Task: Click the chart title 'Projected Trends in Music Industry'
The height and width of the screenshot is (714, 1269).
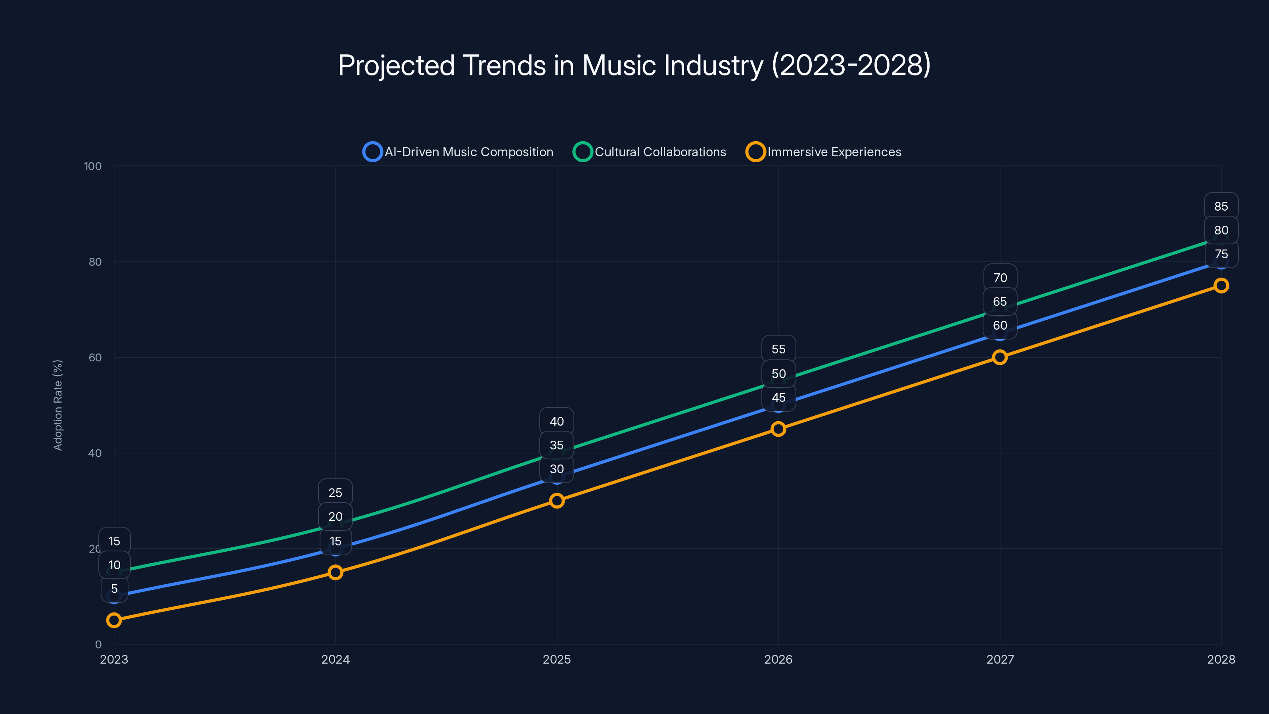Action: tap(550, 65)
